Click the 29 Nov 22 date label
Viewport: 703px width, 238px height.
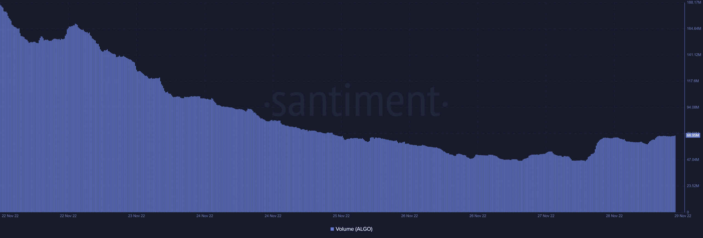tap(683, 216)
